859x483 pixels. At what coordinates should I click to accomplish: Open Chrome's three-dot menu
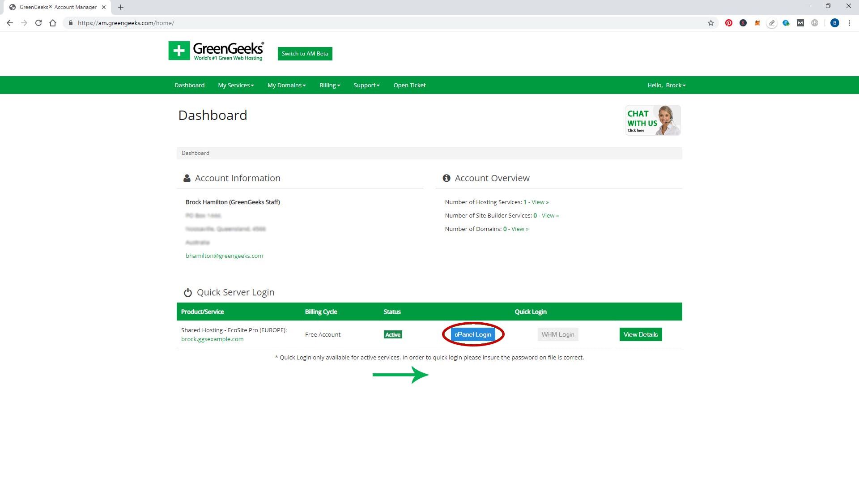pyautogui.click(x=849, y=23)
